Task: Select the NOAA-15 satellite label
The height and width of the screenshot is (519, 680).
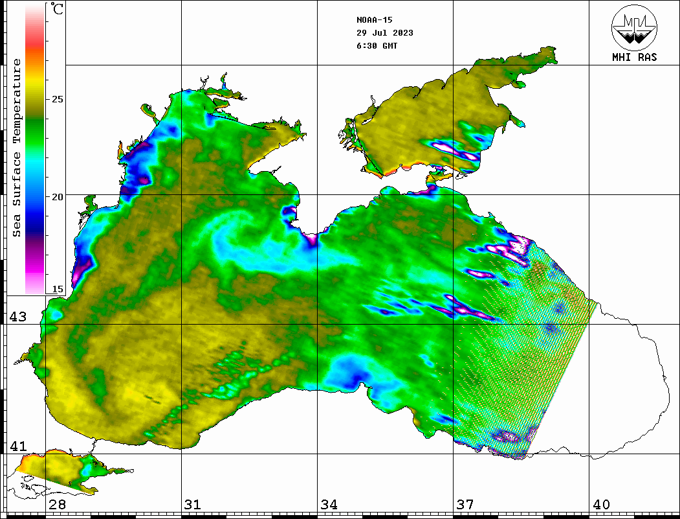Action: point(374,19)
